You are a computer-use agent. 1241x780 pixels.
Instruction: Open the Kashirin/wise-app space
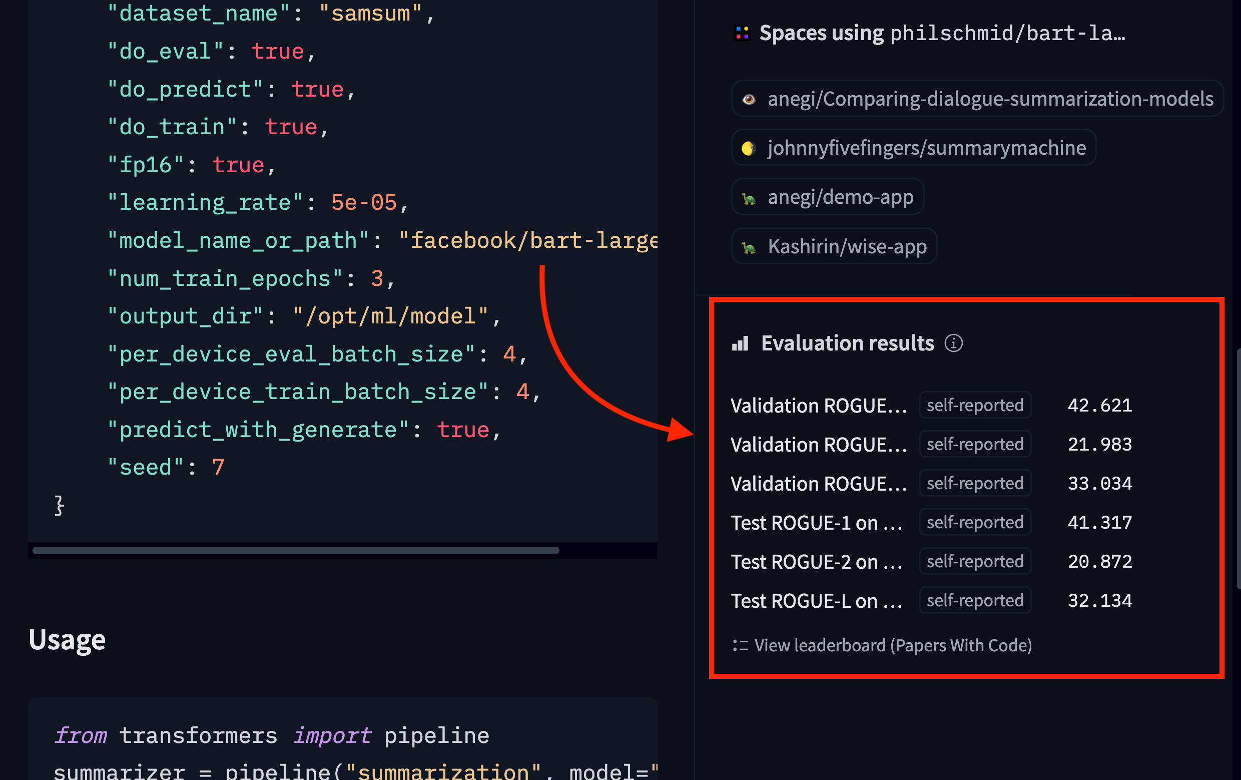coord(847,246)
